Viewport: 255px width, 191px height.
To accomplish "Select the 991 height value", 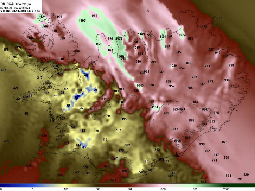I will coord(60,17).
